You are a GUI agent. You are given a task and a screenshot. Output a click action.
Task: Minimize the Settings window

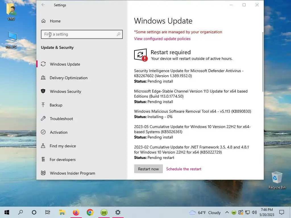231,5
